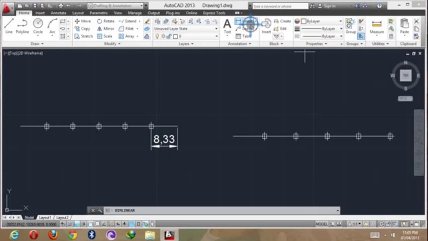This screenshot has width=428, height=241.
Task: Switch to the Insert ribbon tab
Action: 40,13
